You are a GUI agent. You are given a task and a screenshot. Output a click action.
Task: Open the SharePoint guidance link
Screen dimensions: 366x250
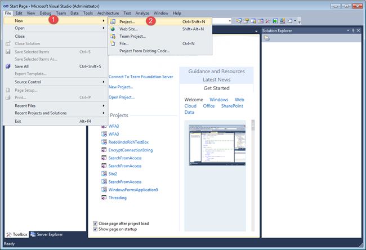(232, 106)
